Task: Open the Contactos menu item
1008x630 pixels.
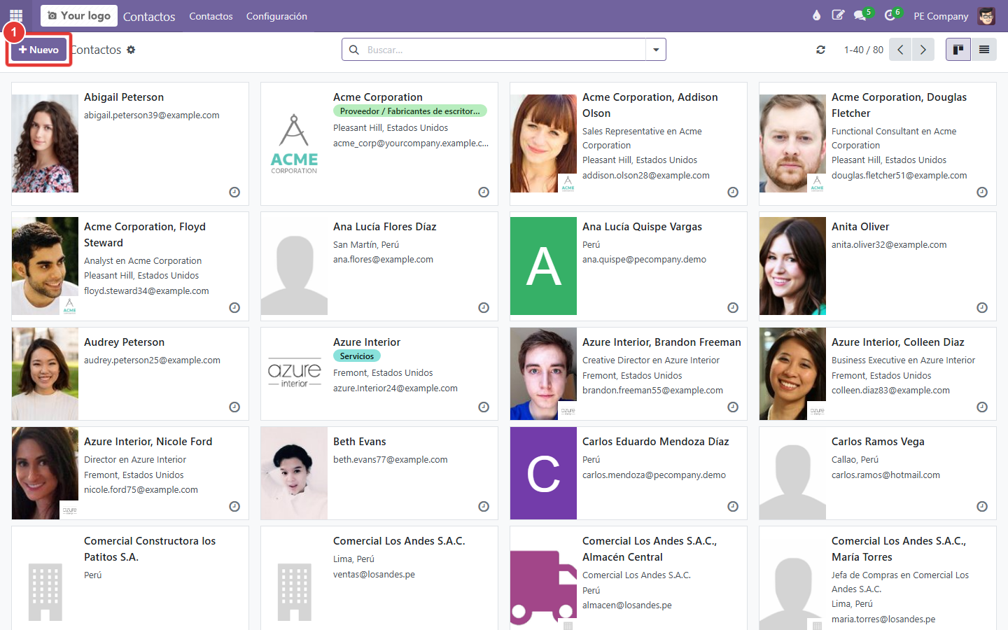Action: pyautogui.click(x=211, y=16)
